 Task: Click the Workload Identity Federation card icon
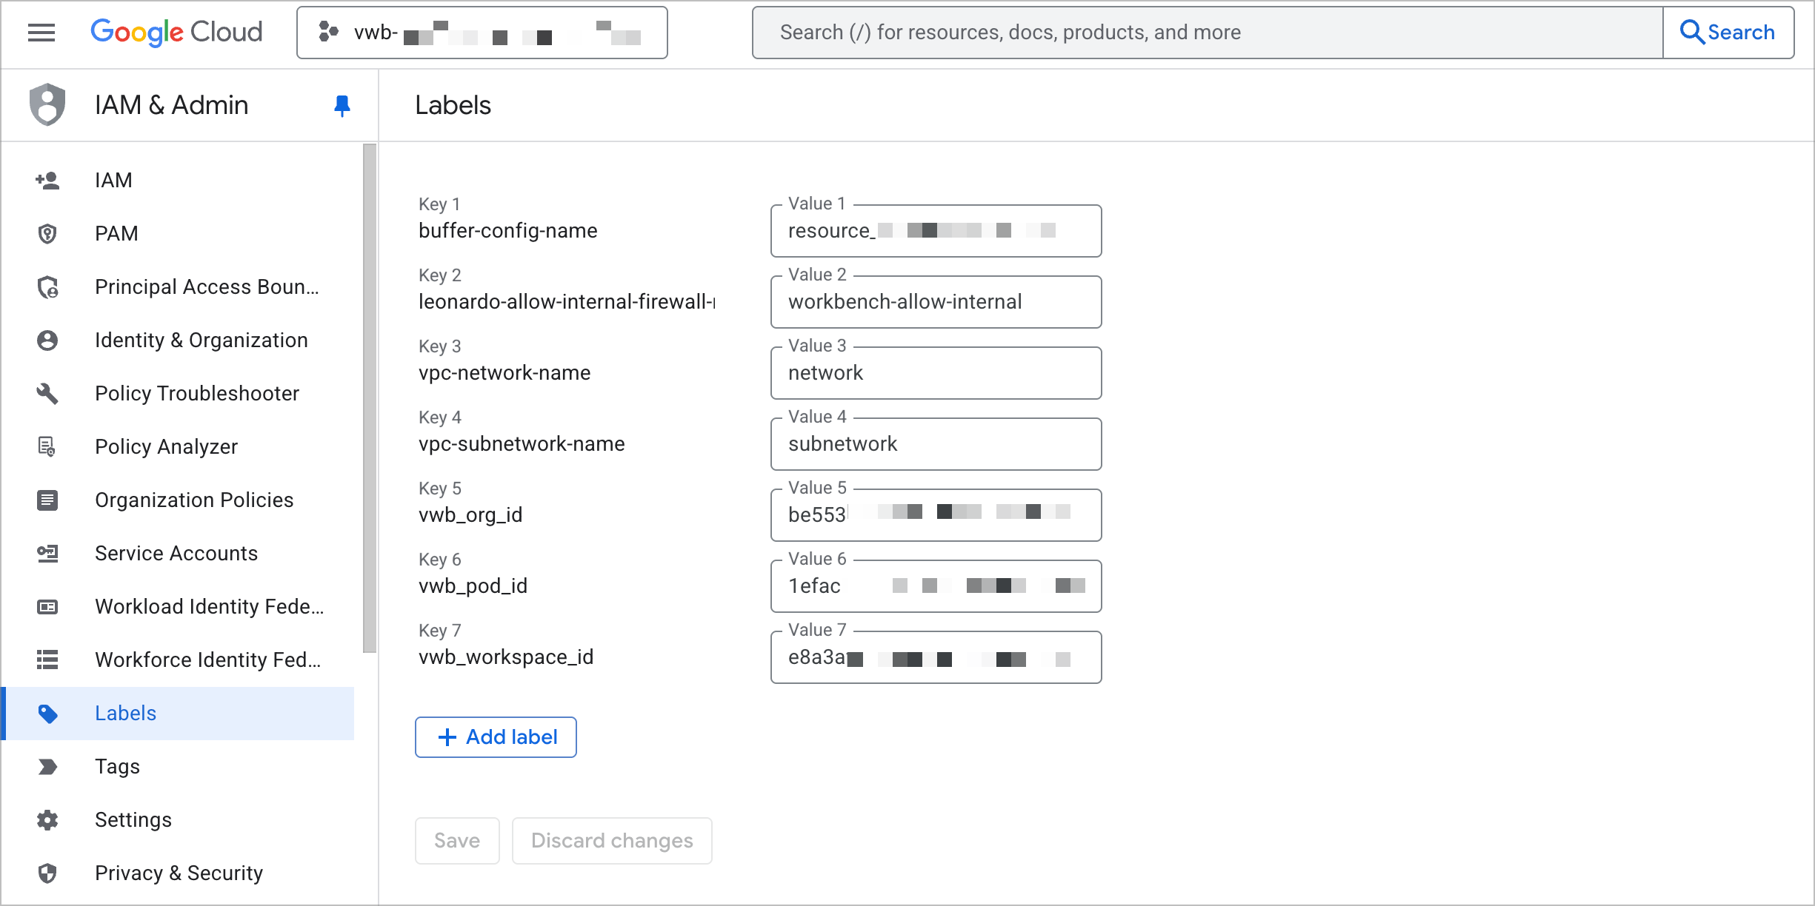[47, 606]
